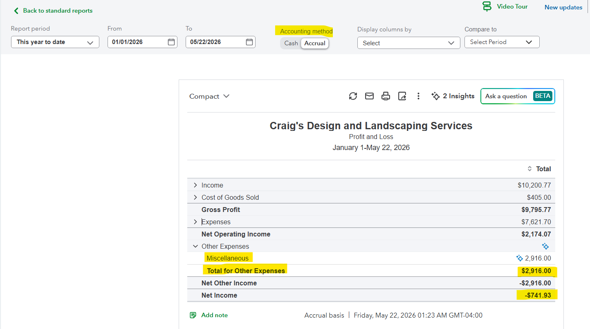
Task: Email the report using envelope icon
Action: point(369,96)
